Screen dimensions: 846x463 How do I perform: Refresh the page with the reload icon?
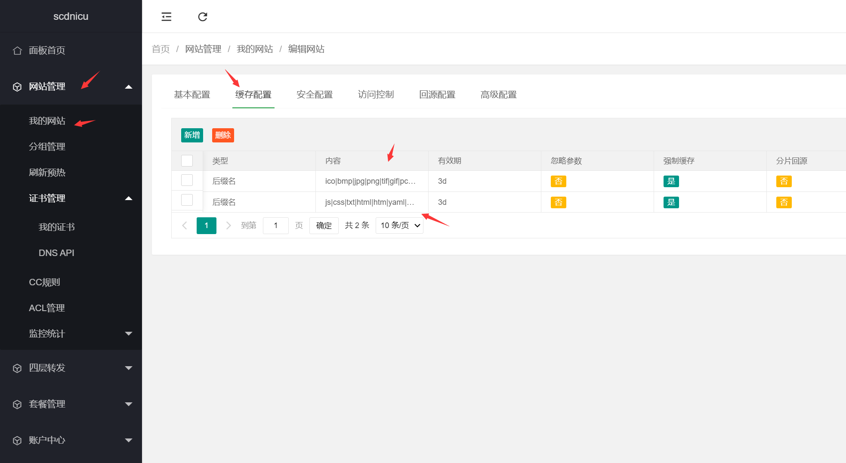pos(202,16)
